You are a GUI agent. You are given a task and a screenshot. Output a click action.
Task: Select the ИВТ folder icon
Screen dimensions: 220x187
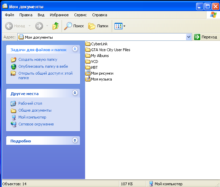click(88, 67)
